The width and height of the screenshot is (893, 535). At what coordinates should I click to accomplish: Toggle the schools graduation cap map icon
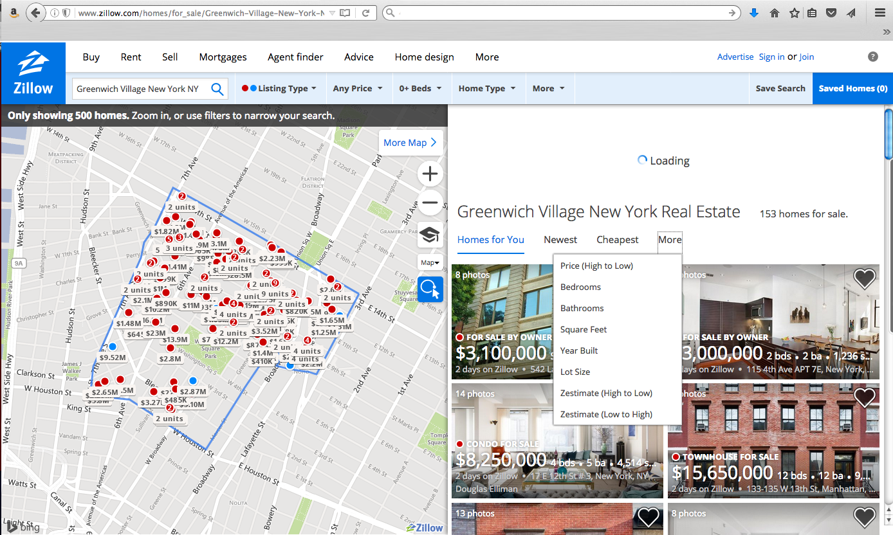[x=430, y=235]
